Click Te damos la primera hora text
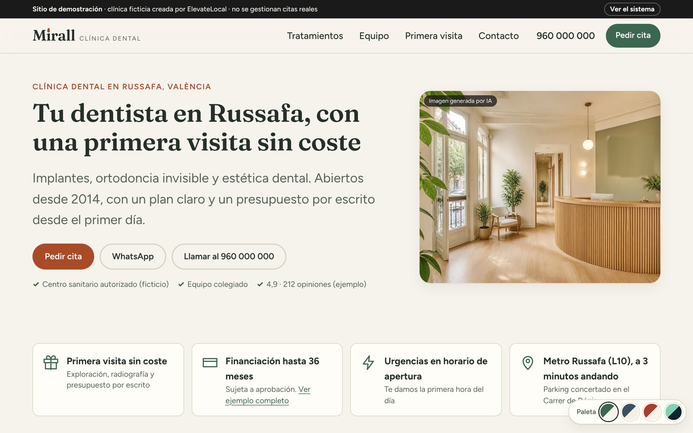 coord(434,395)
